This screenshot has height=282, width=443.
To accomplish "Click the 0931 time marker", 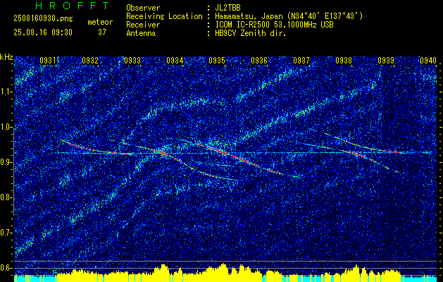I will pos(48,60).
